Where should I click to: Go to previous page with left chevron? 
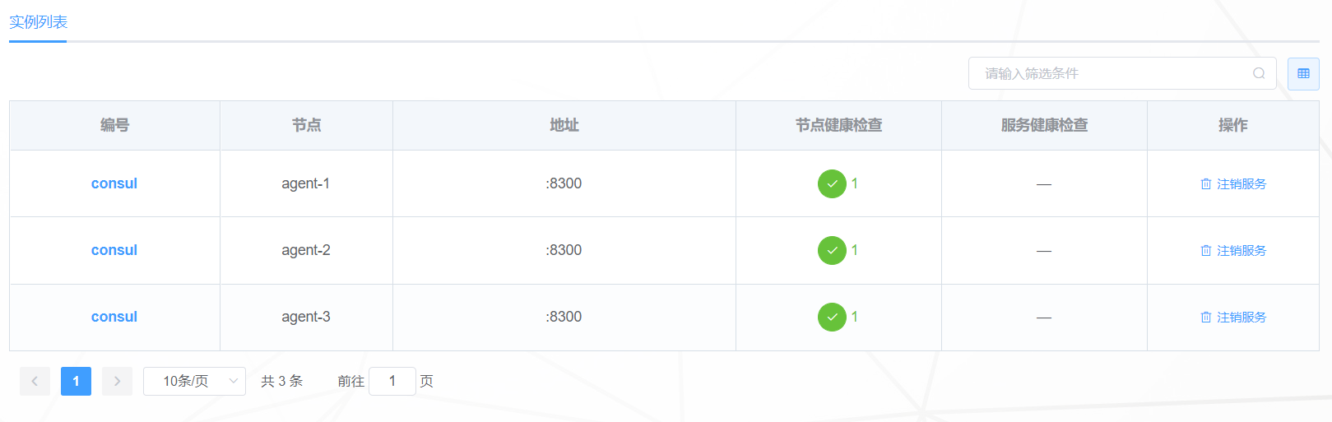[35, 381]
